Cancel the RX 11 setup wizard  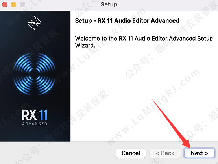coord(131,153)
